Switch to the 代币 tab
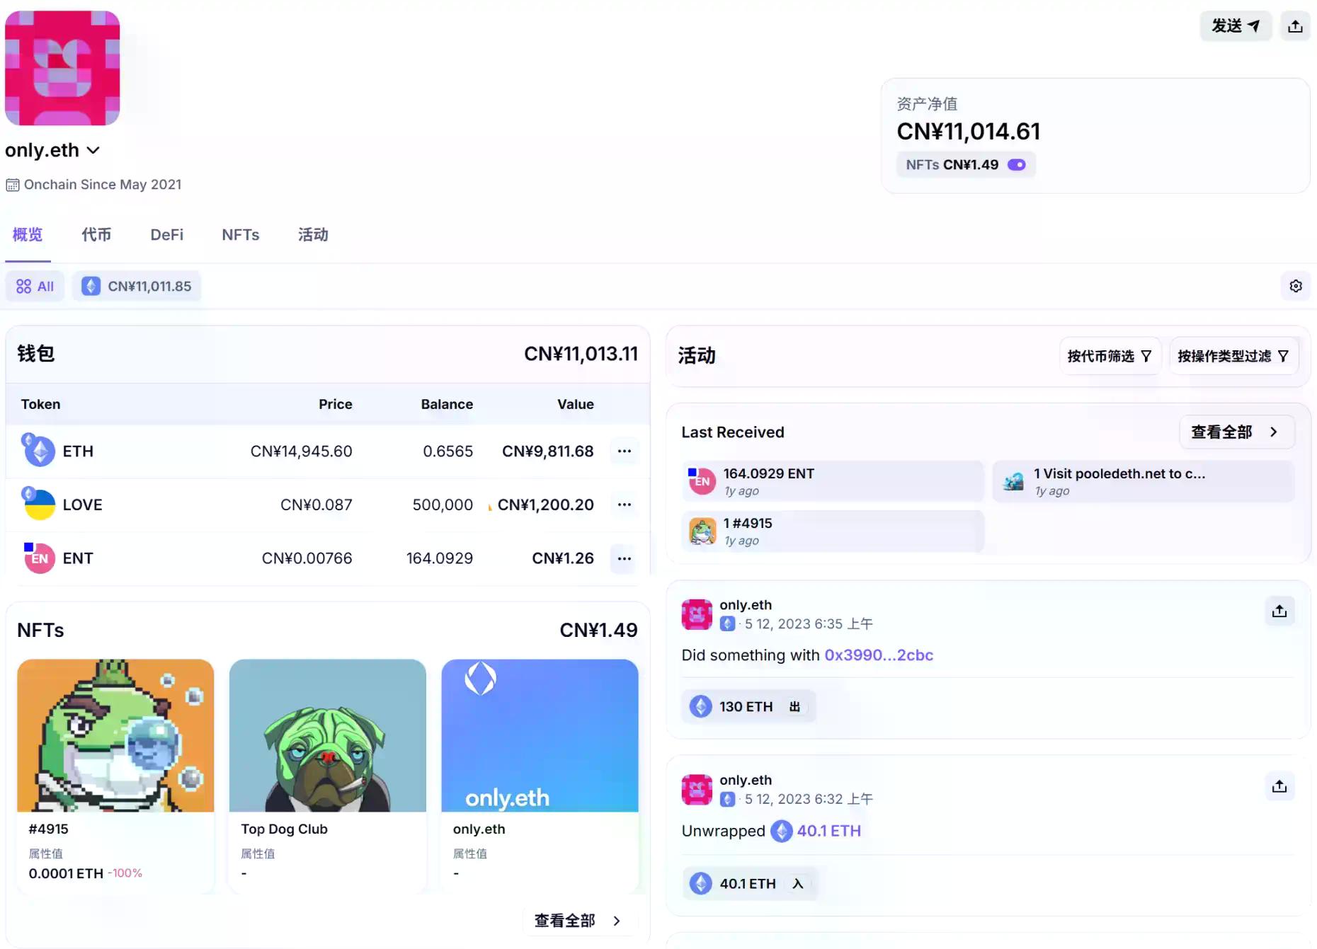1317x949 pixels. point(96,235)
